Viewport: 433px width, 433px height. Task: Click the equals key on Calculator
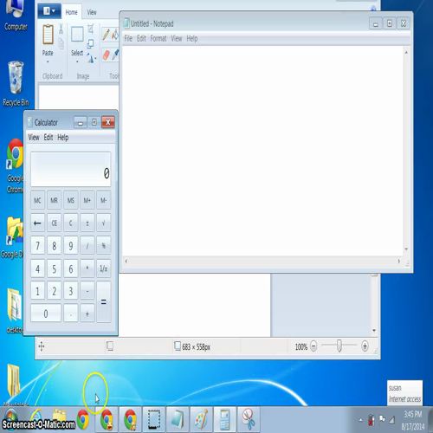pyautogui.click(x=104, y=302)
